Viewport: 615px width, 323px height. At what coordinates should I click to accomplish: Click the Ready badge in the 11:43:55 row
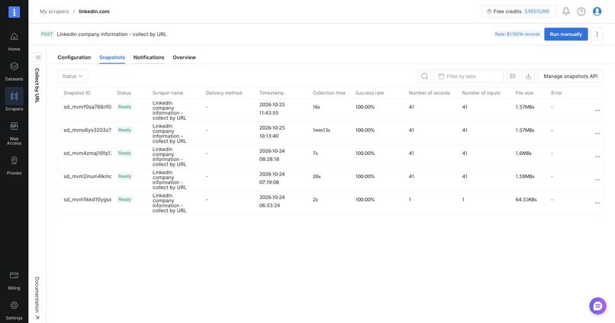click(x=124, y=107)
